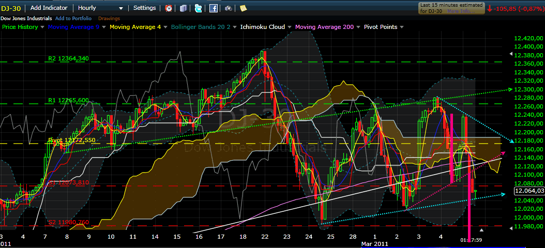Click the More Info... link

[461, 11]
